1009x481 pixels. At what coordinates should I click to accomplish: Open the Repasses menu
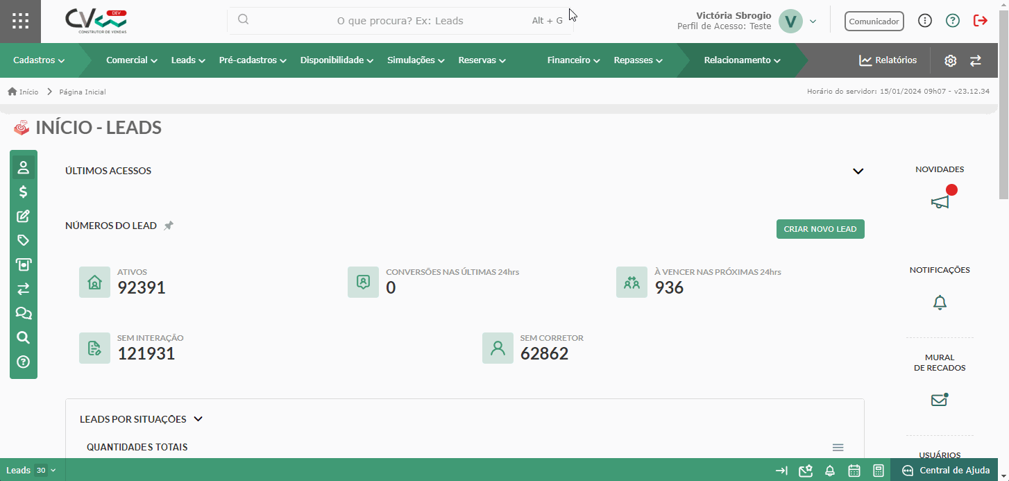pyautogui.click(x=638, y=60)
